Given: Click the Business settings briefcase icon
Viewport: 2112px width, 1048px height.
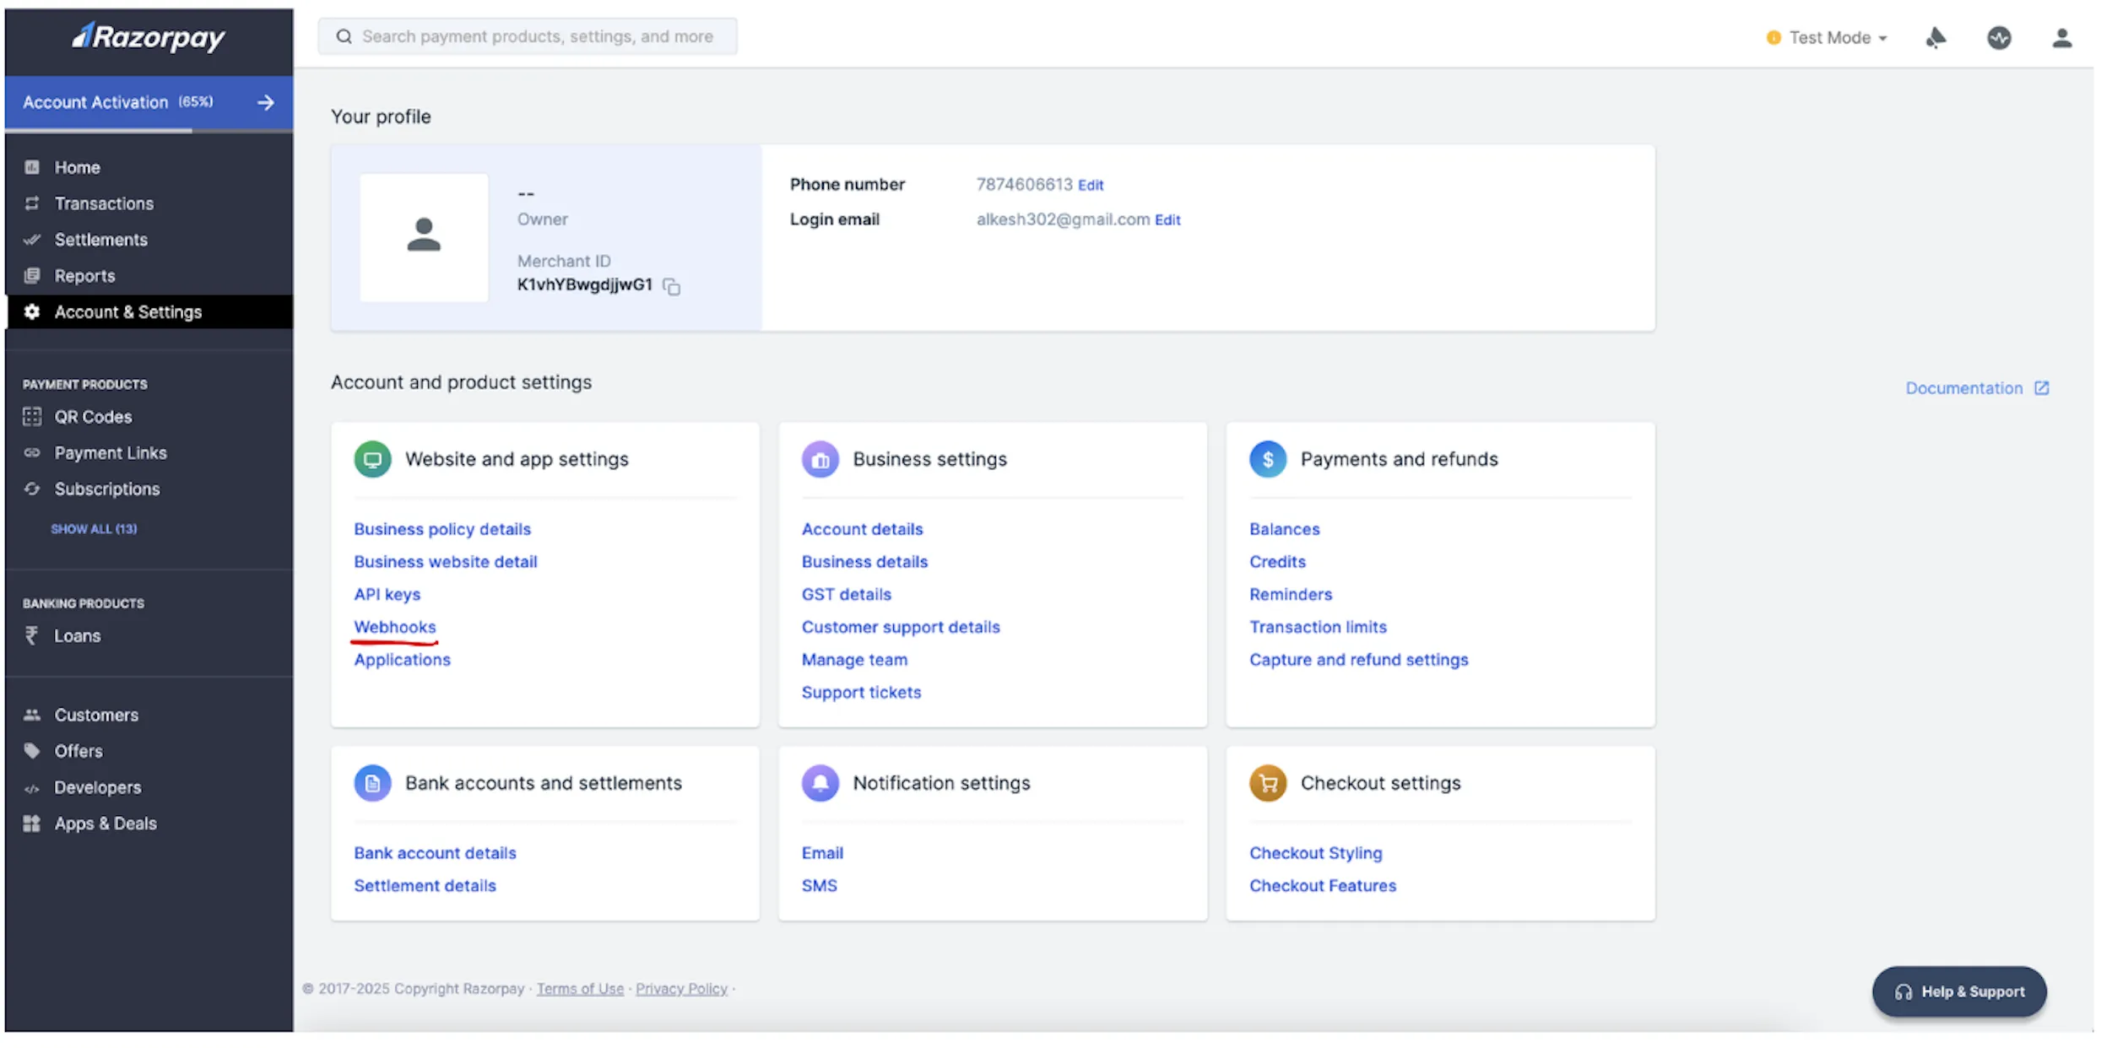Looking at the screenshot, I should tap(820, 460).
